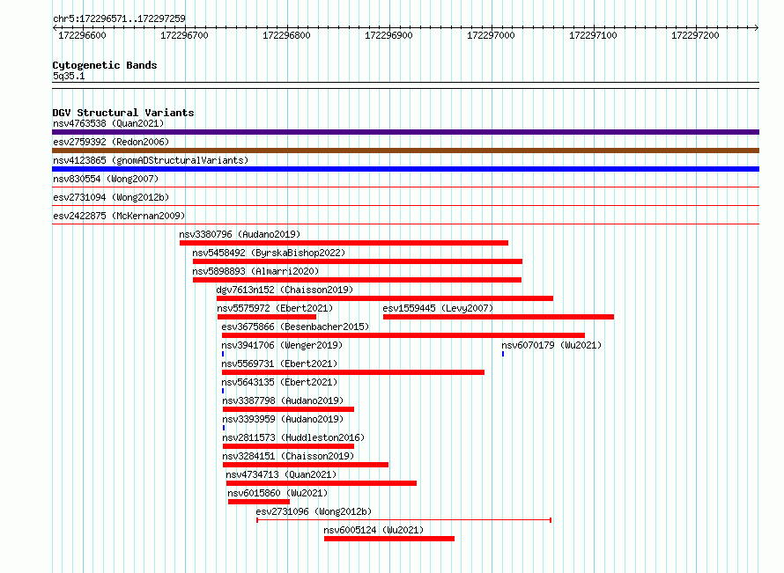Select the nsv2811573 (Huddleston2016) variant label
This screenshot has height=573, width=784.
click(293, 437)
